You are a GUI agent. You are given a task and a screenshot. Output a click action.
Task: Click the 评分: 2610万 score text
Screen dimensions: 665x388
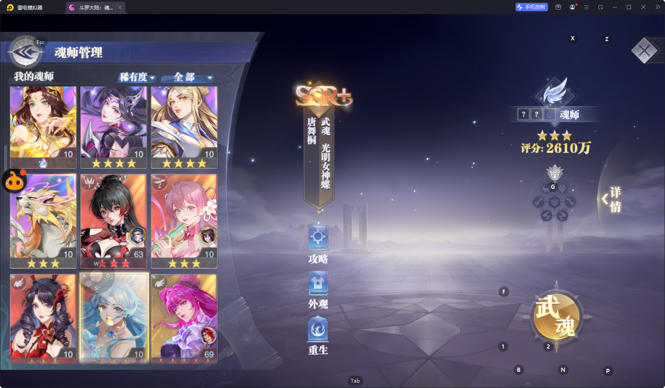click(x=556, y=148)
